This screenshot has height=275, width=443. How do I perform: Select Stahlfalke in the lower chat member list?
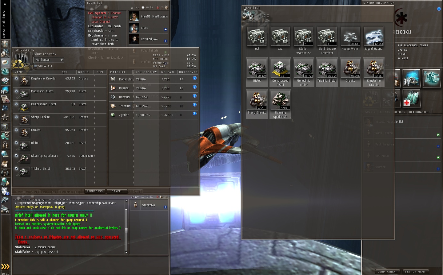(x=149, y=205)
